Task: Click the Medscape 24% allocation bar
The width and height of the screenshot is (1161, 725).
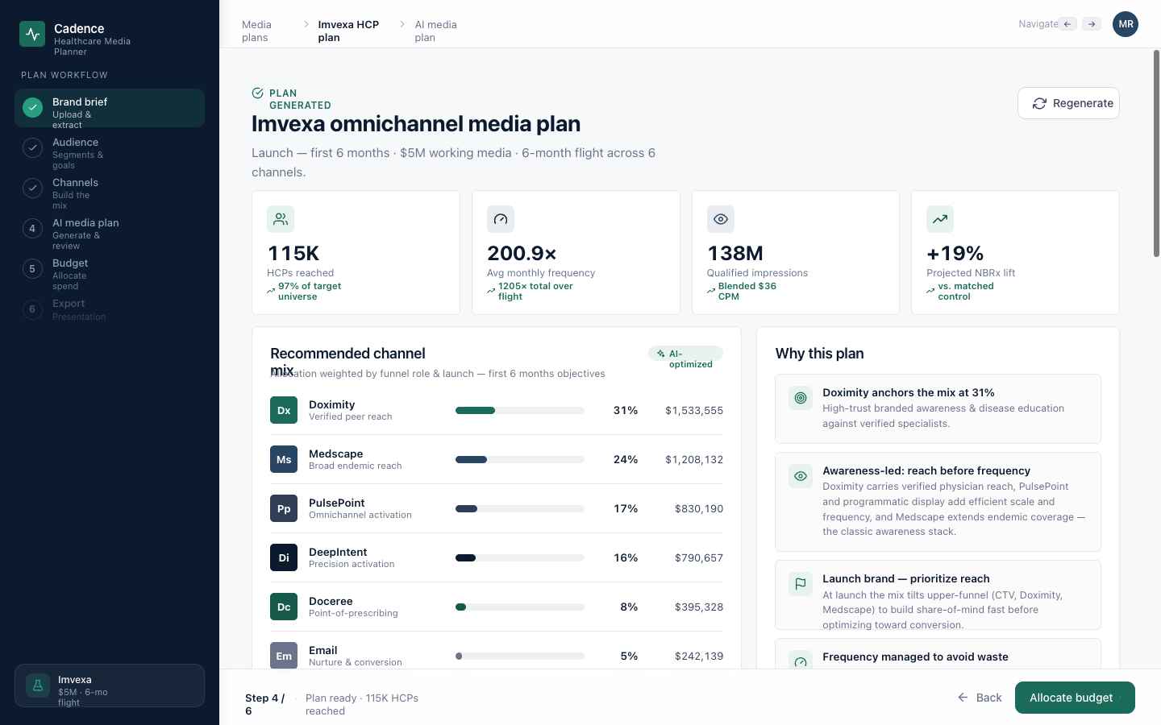Action: [x=520, y=459]
